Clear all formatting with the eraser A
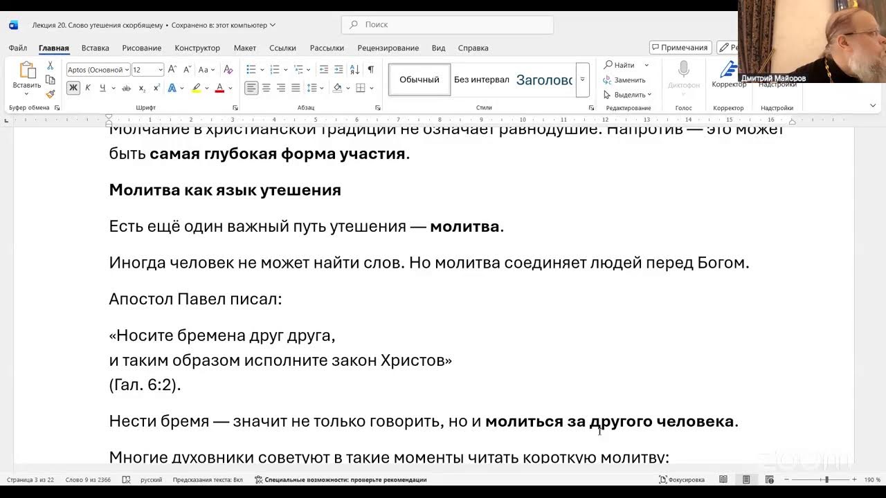The width and height of the screenshot is (886, 498). point(228,69)
